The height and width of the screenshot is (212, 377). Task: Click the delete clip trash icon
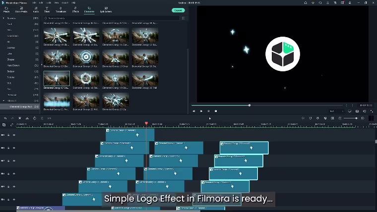coord(20,118)
